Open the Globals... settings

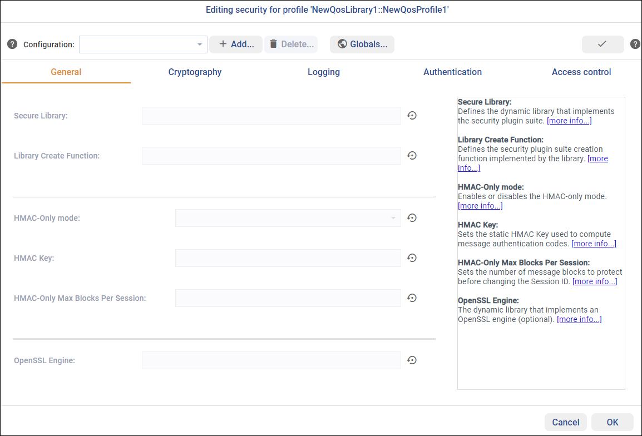click(x=362, y=44)
